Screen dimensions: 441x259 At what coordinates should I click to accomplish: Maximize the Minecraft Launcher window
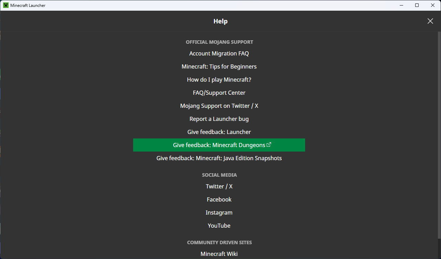pos(417,5)
